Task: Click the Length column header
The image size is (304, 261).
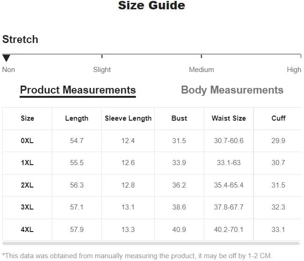Action: 77,118
